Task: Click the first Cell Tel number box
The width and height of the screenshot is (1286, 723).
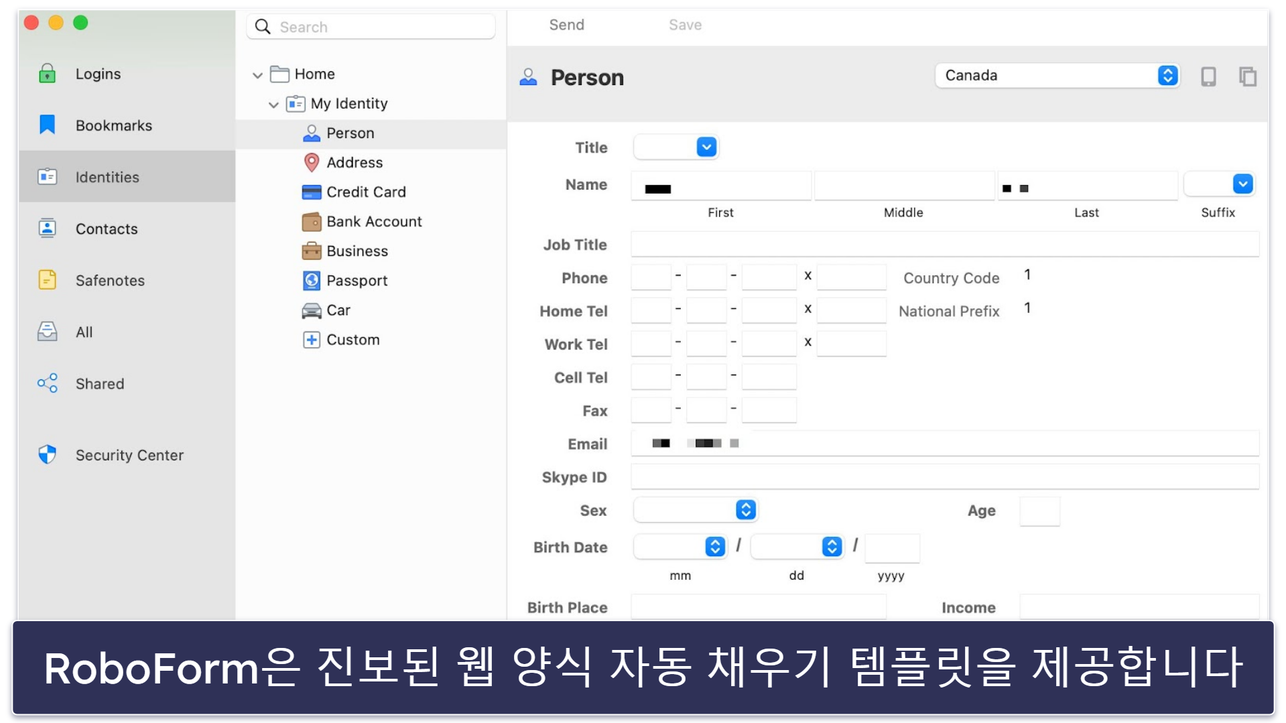Action: [651, 377]
